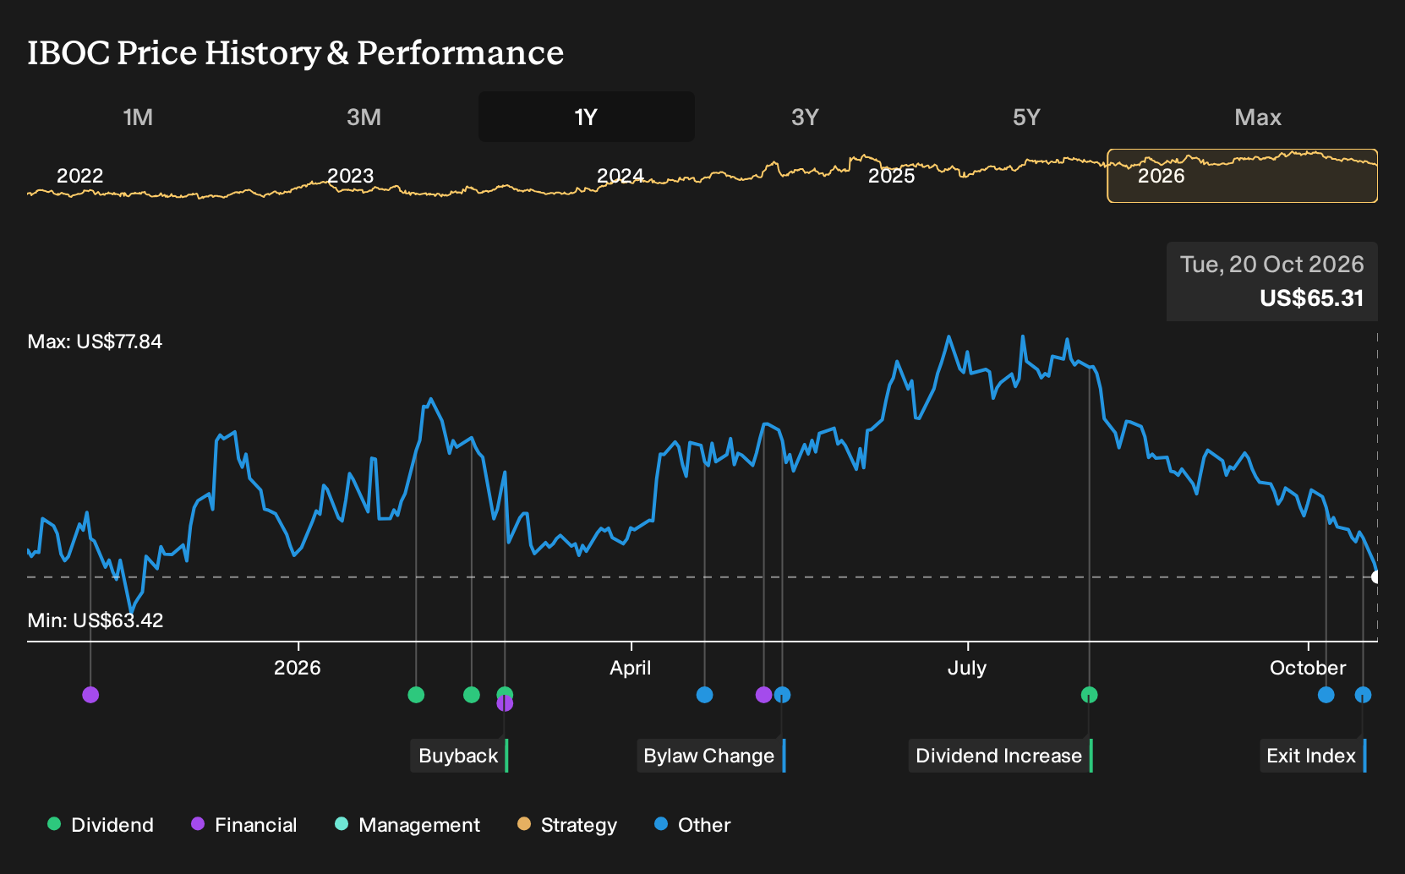This screenshot has height=874, width=1405.
Task: Toggle the Financial legend filter
Action: [243, 825]
